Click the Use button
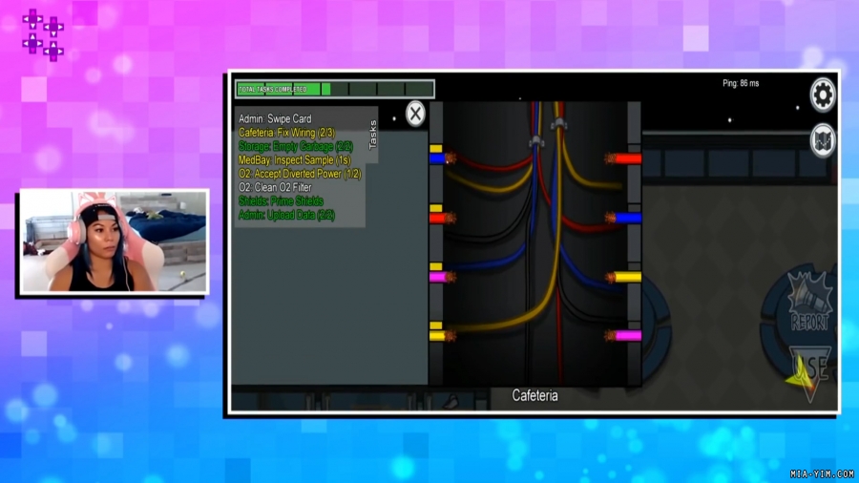Screen dimensions: 859x483 point(808,373)
